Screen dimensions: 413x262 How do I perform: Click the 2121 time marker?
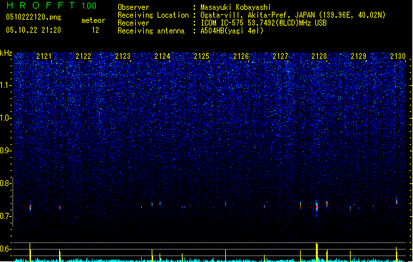(x=44, y=56)
